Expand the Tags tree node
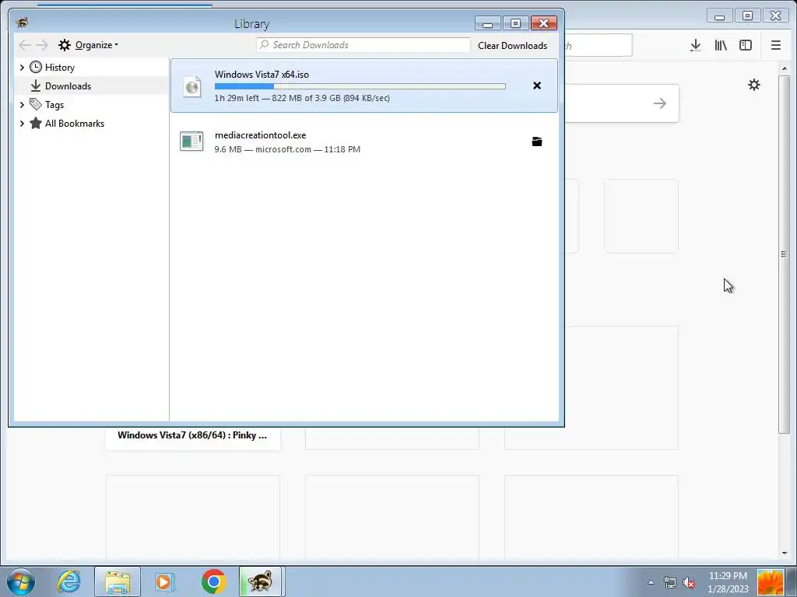797x597 pixels. pos(22,105)
